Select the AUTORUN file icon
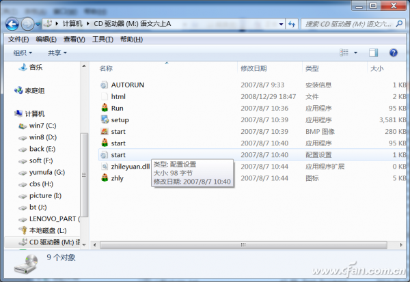The width and height of the screenshot is (410, 282). click(105, 85)
